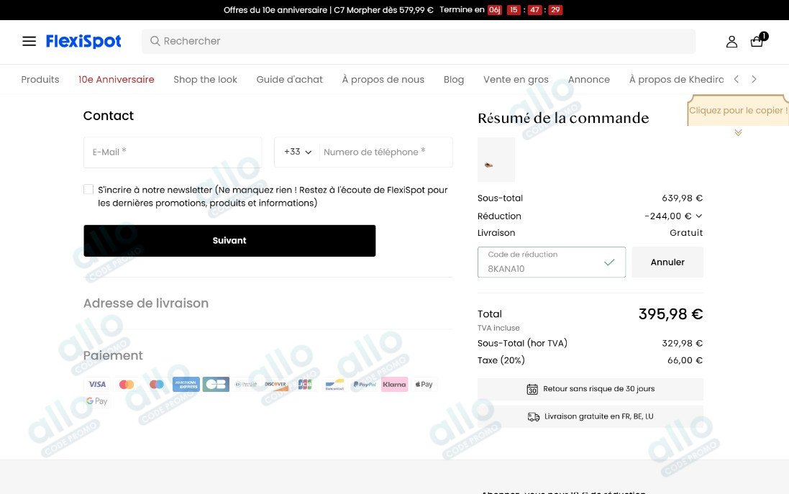Image resolution: width=789 pixels, height=494 pixels.
Task: Go to Shop the look
Action: pyautogui.click(x=205, y=80)
